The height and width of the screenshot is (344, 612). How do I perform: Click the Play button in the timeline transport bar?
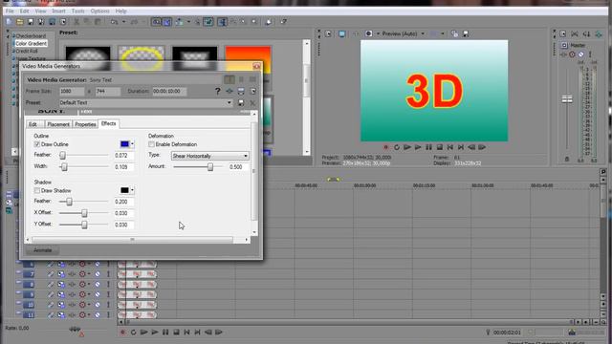click(155, 333)
